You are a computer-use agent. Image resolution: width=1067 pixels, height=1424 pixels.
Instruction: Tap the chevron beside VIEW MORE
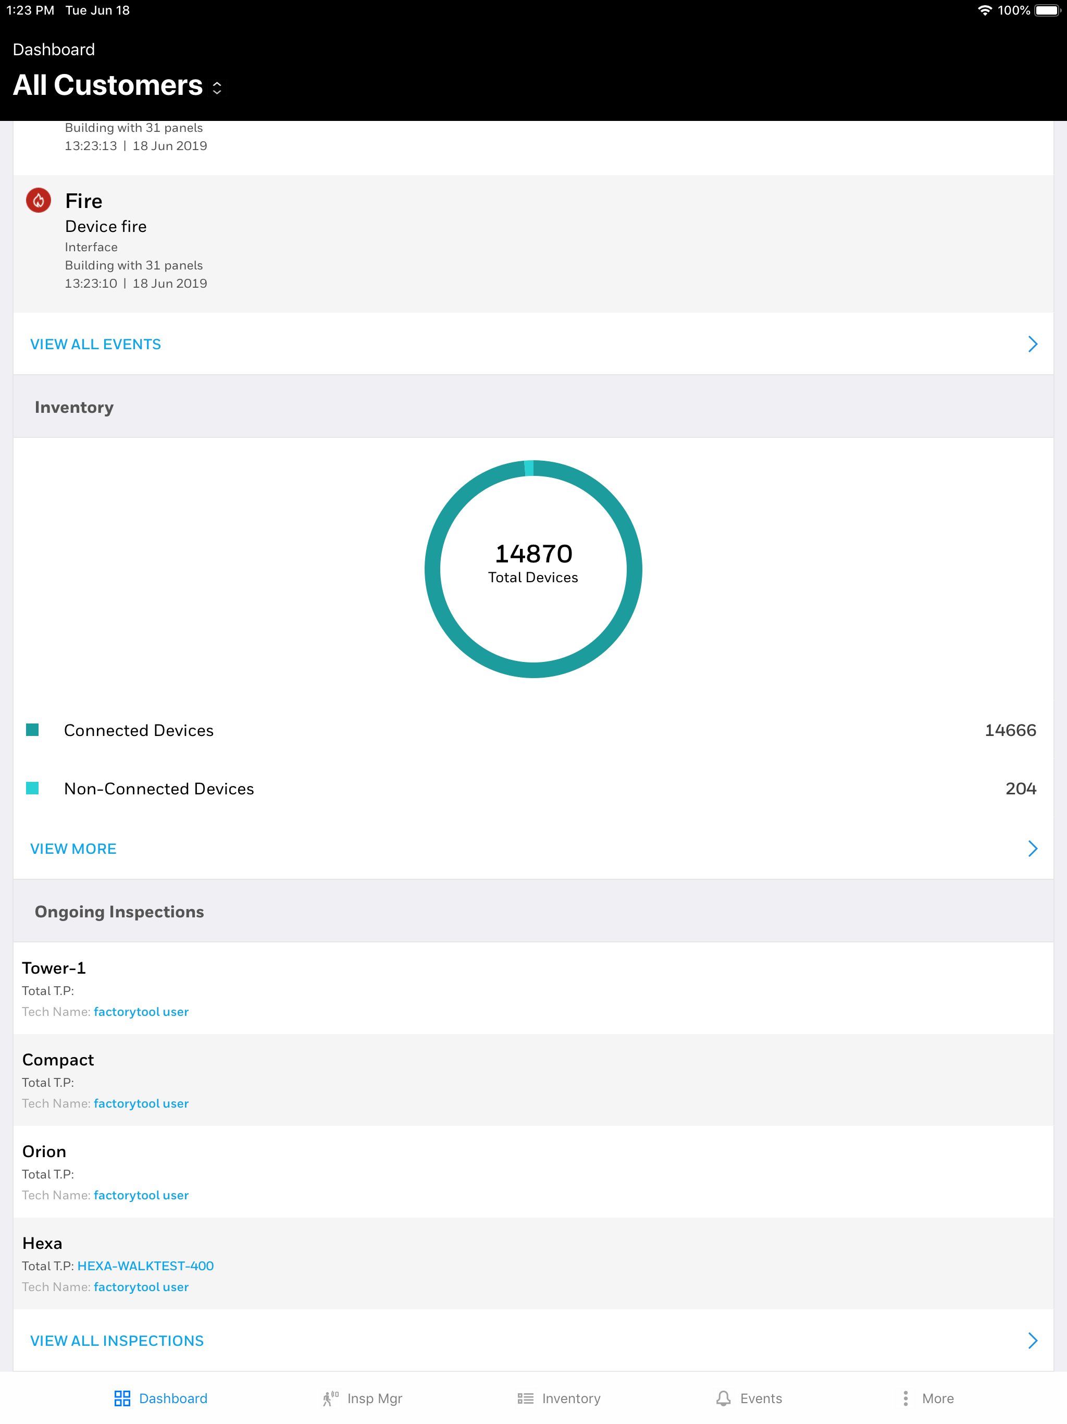pos(1032,849)
